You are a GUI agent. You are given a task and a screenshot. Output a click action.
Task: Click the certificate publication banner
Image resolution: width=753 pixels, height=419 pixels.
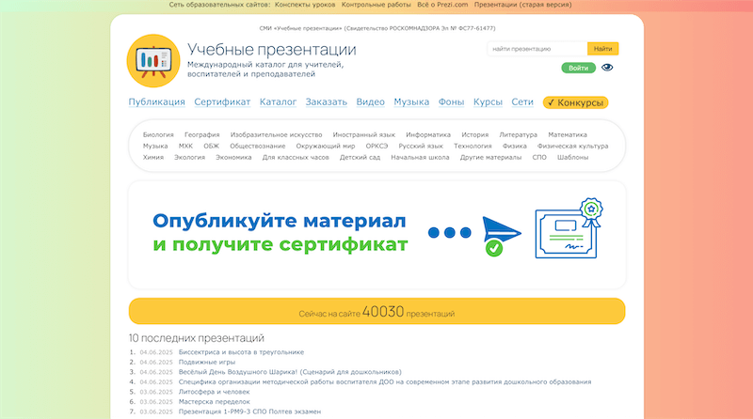377,235
